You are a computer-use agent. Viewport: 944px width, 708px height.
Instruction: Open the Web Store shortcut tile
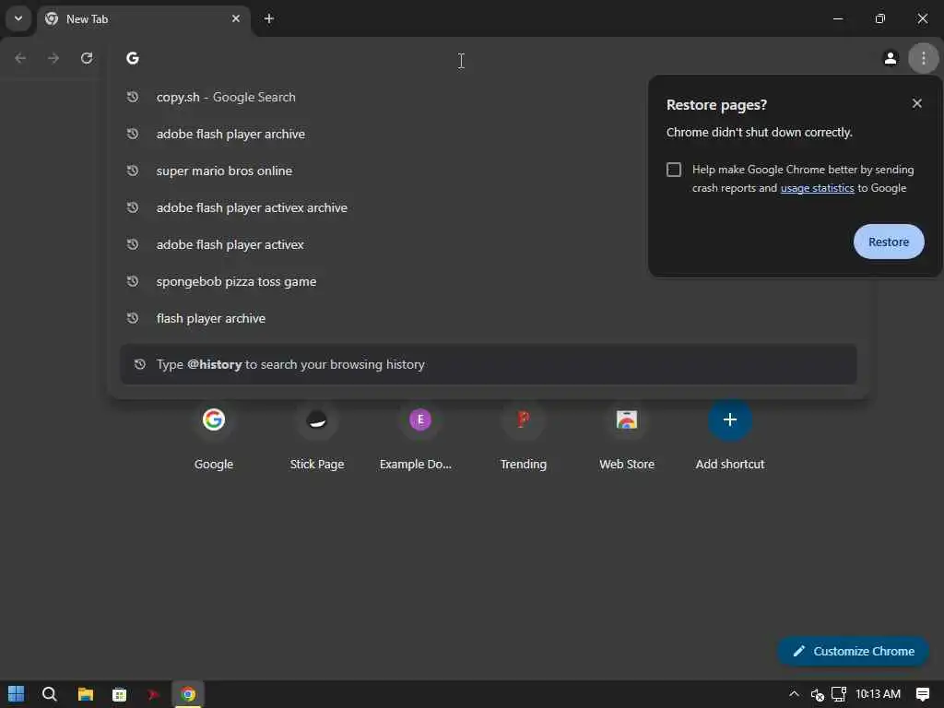(x=627, y=438)
